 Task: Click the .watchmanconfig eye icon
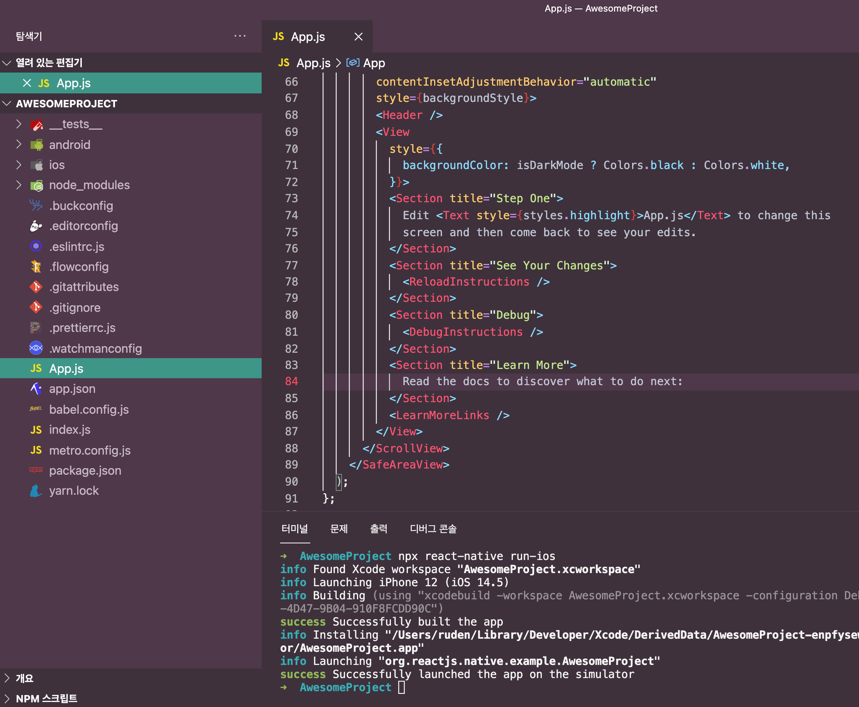[36, 348]
